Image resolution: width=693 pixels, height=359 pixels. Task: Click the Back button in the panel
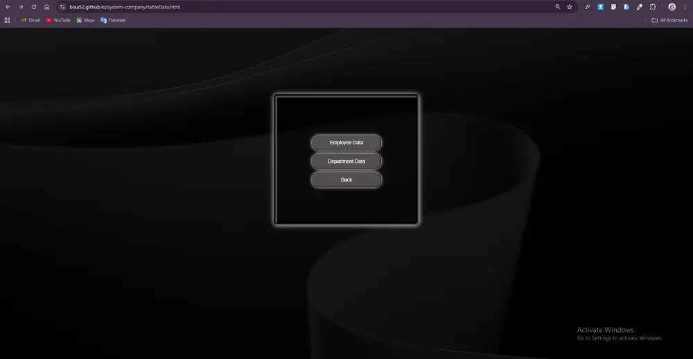tap(346, 180)
